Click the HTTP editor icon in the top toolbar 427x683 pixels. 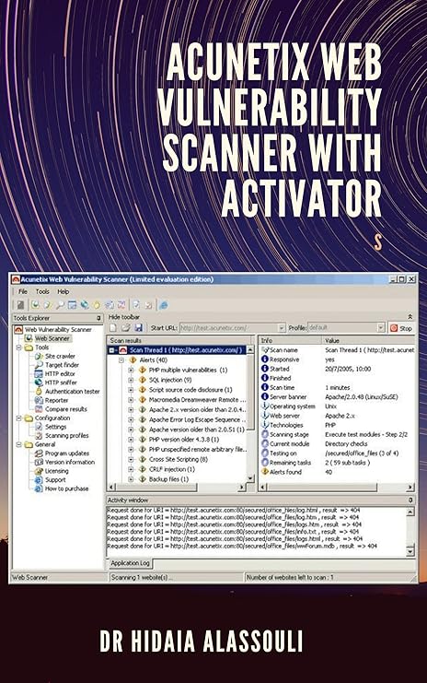click(72, 305)
